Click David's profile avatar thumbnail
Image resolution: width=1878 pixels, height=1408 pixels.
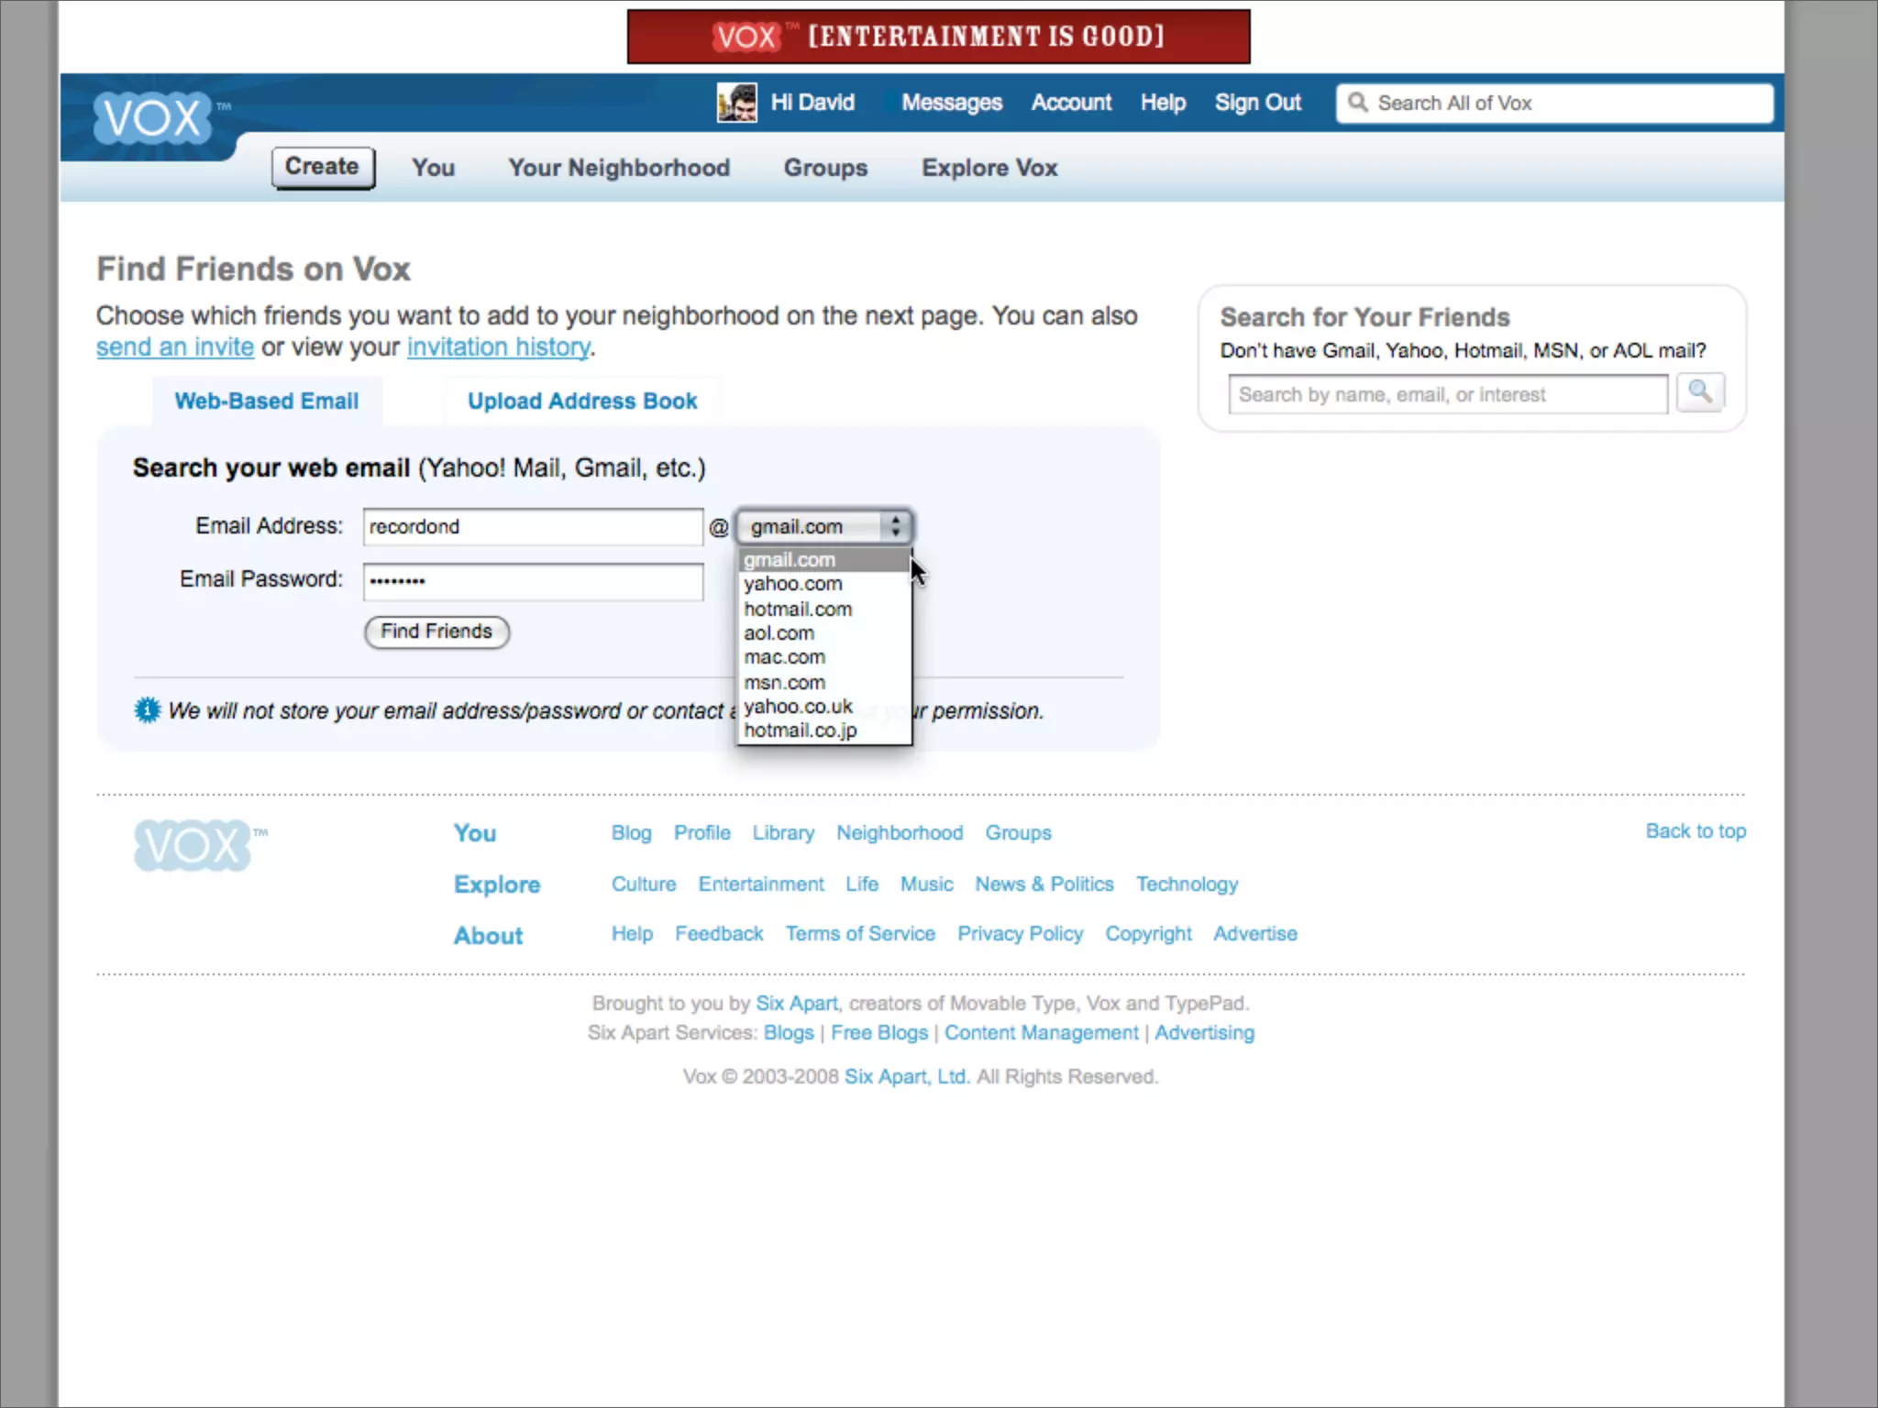[x=736, y=103]
